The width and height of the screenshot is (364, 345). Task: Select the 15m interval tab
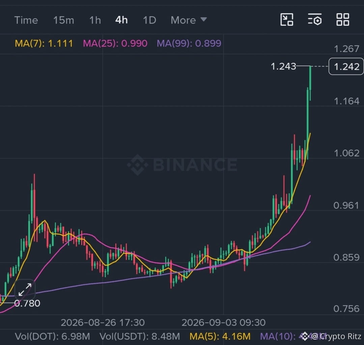click(64, 20)
